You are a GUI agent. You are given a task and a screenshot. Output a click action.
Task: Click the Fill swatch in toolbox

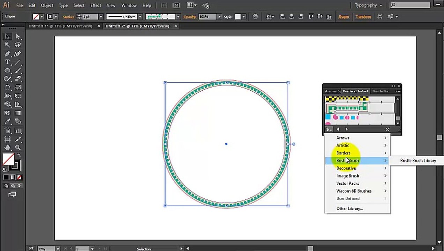8,159
